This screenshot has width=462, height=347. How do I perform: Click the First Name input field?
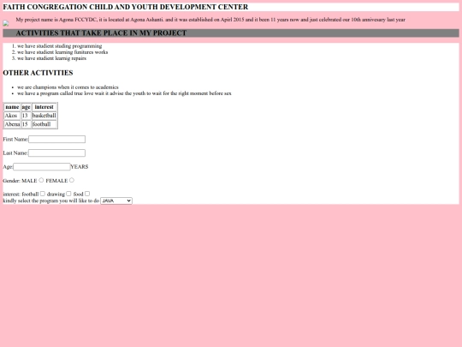pos(56,140)
